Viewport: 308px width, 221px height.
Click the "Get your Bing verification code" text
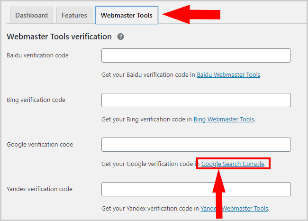tap(146, 120)
